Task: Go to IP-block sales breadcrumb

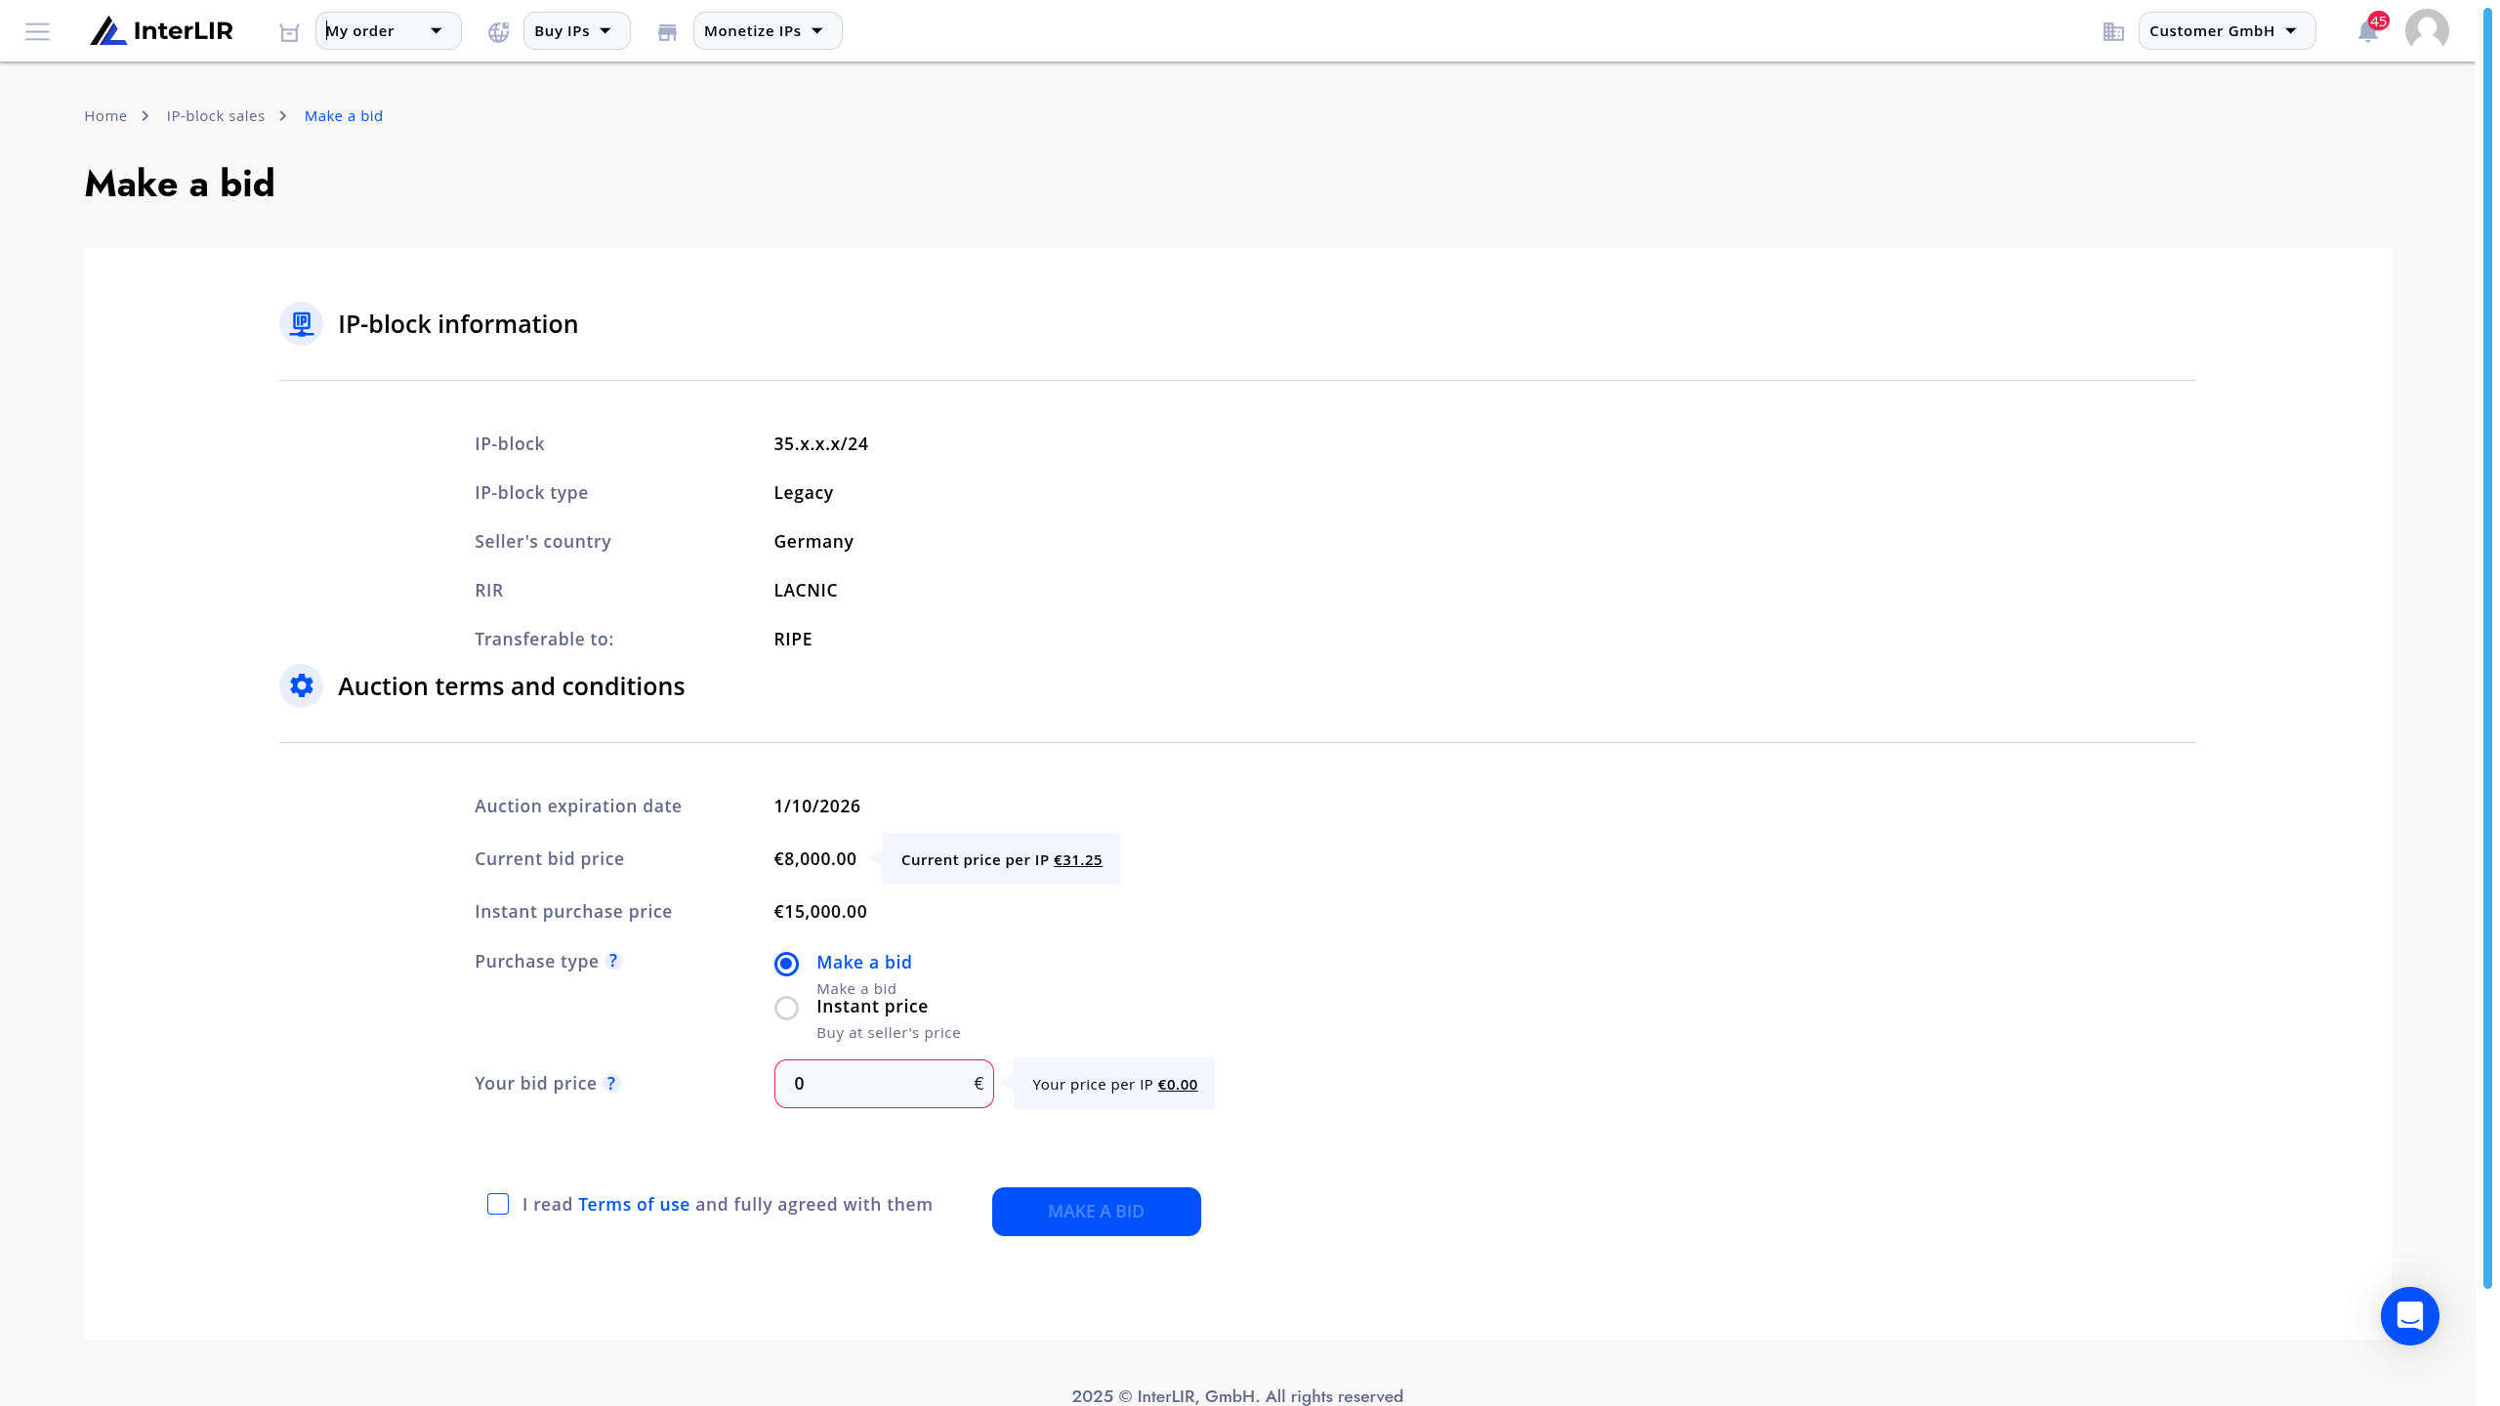Action: pyautogui.click(x=216, y=115)
